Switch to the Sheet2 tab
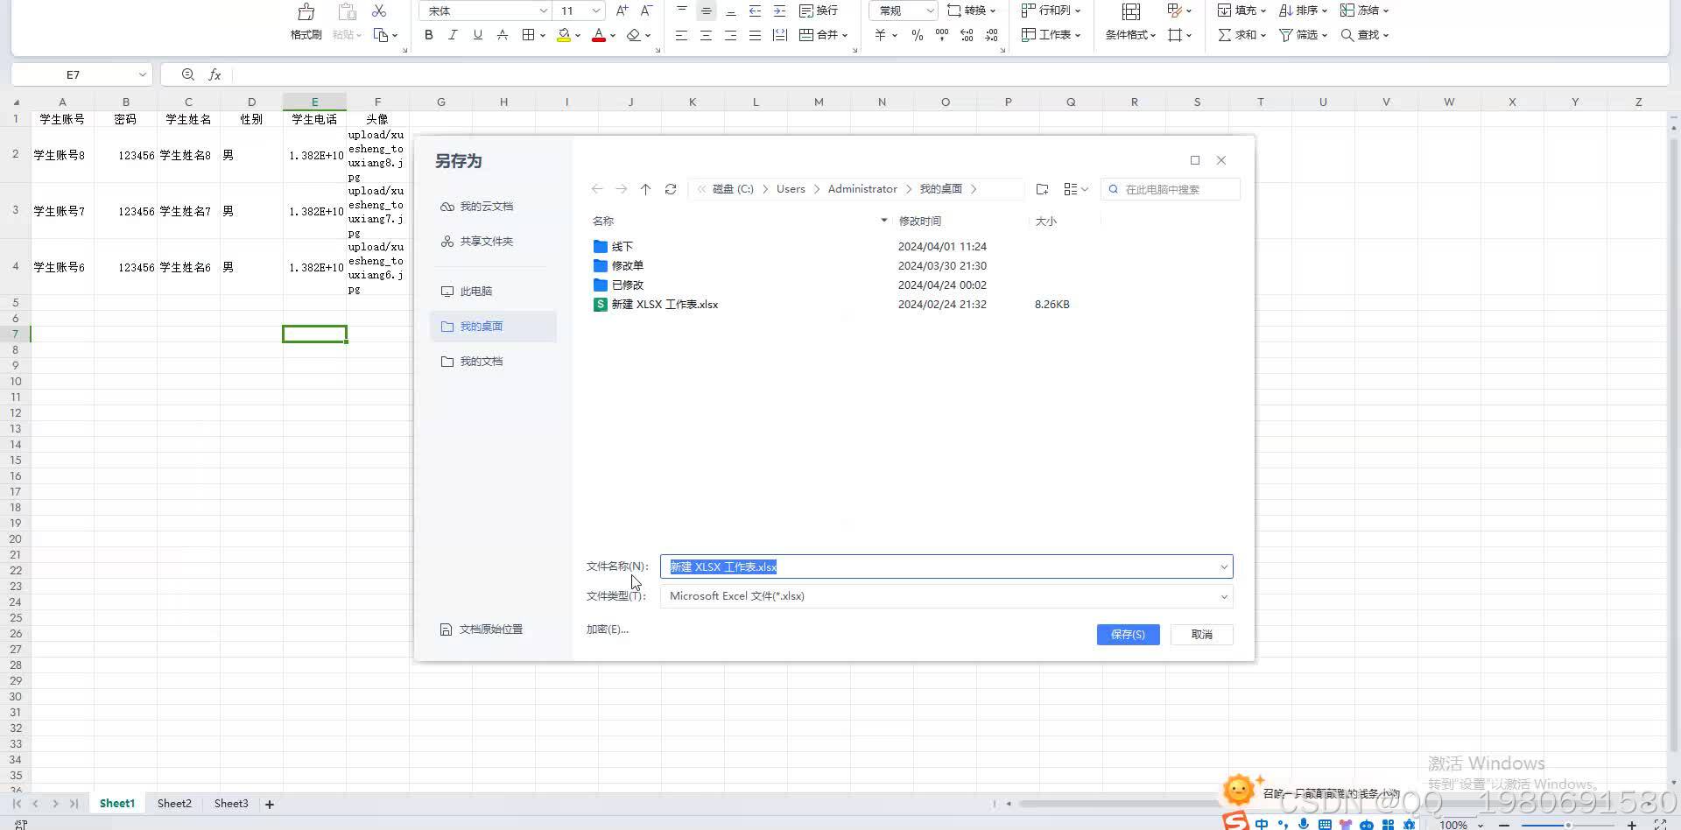The width and height of the screenshot is (1681, 830). click(x=173, y=803)
